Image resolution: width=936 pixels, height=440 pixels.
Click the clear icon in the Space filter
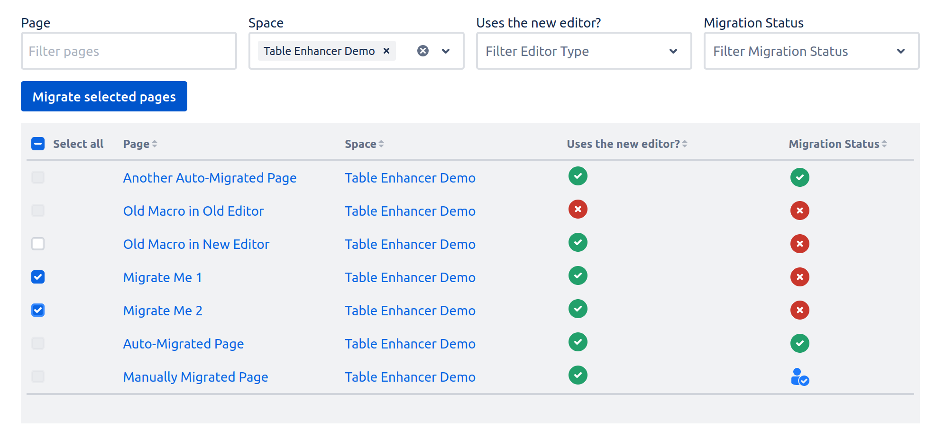pos(423,51)
